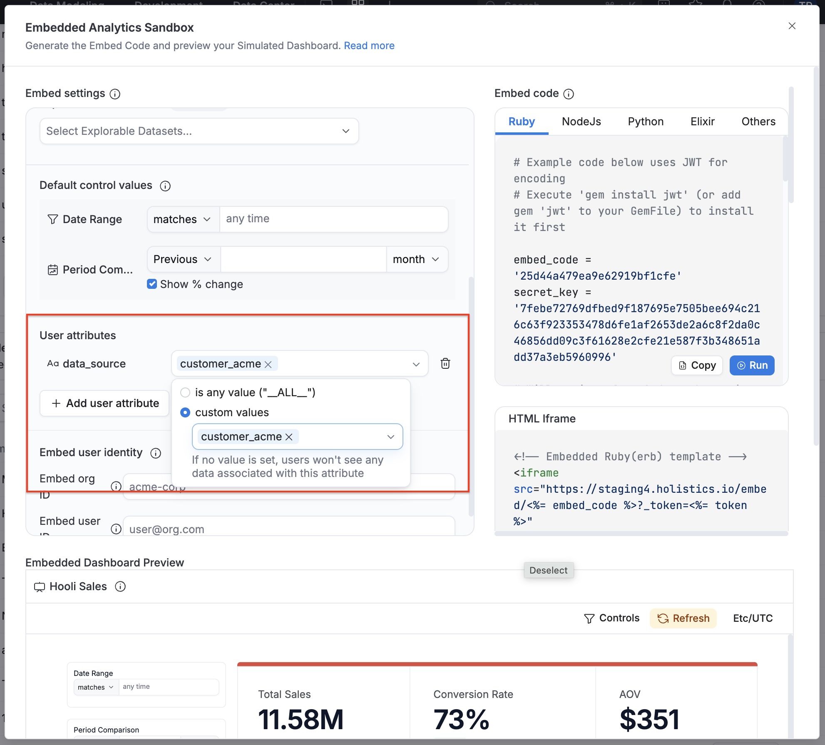This screenshot has height=745, width=825.
Task: Click the Run button to execute embed code
Action: pos(752,365)
